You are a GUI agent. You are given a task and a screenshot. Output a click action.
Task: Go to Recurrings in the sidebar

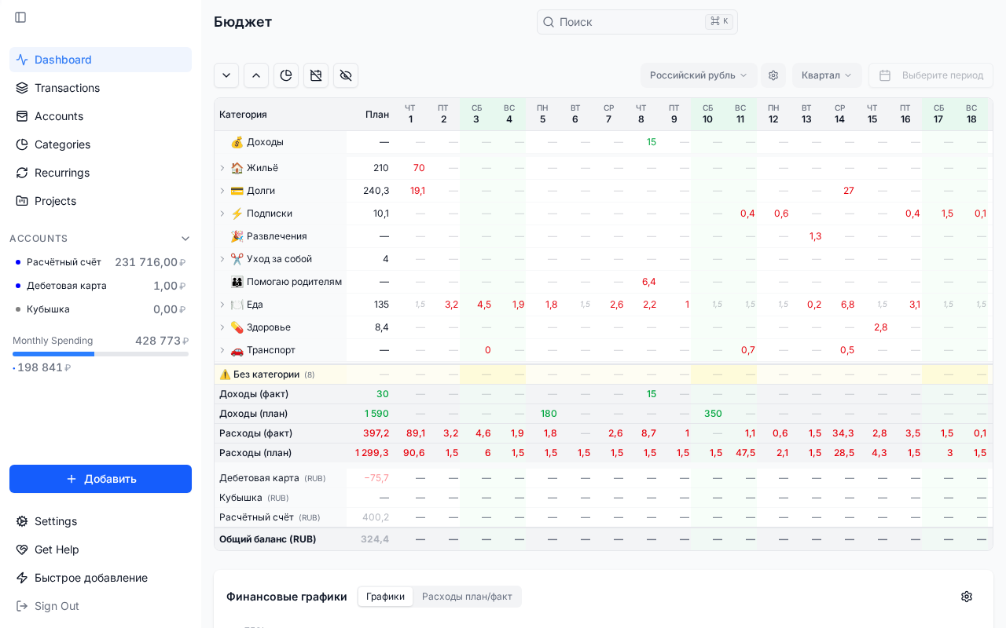62,173
